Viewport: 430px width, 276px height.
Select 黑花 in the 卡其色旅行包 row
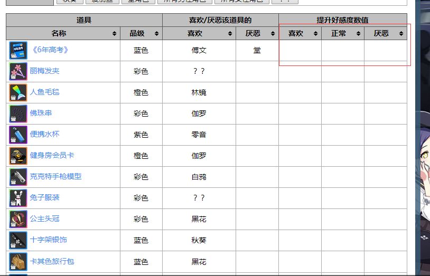(x=199, y=262)
